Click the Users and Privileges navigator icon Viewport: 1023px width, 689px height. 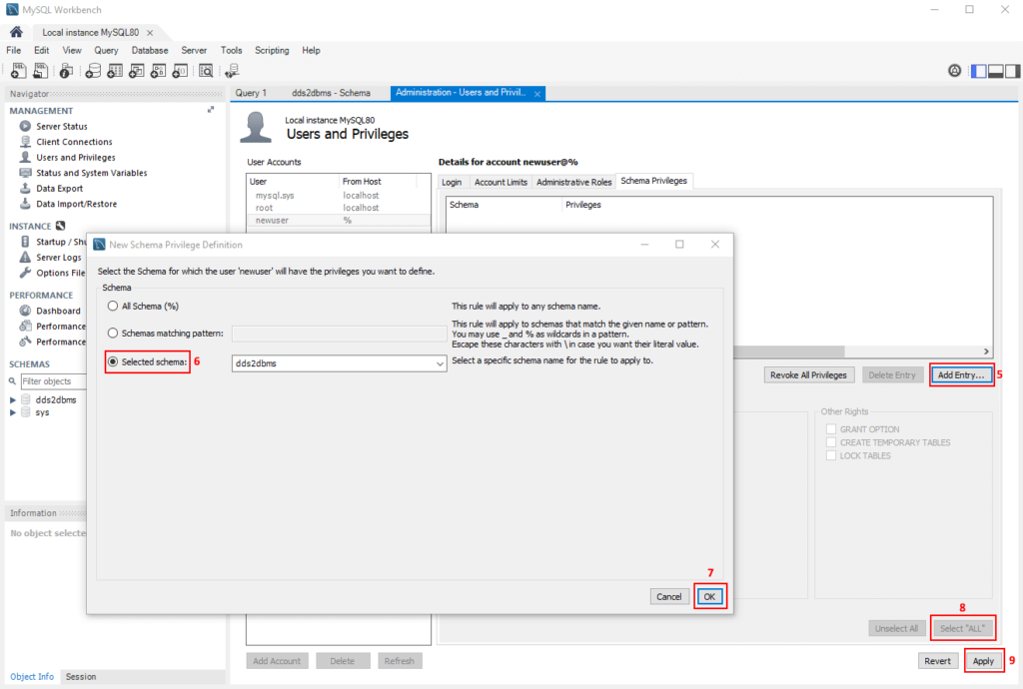click(x=25, y=157)
